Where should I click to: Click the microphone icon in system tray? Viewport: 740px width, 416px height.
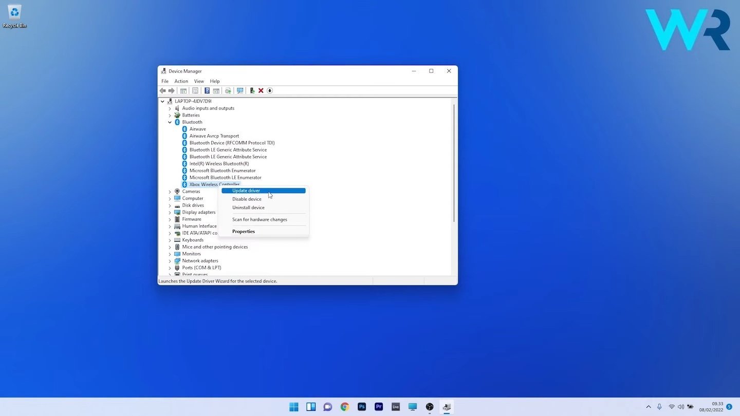659,407
